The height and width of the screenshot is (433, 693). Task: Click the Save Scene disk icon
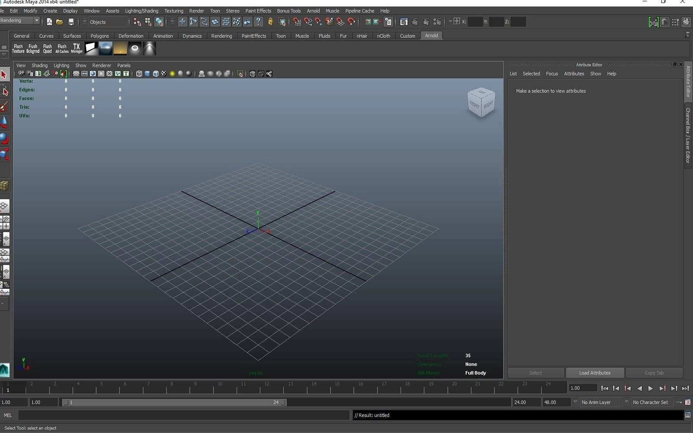click(71, 22)
